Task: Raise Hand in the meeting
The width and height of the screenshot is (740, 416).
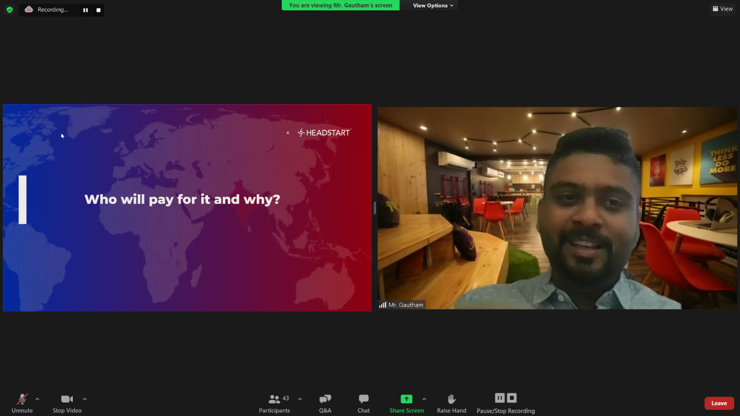Action: [452, 403]
